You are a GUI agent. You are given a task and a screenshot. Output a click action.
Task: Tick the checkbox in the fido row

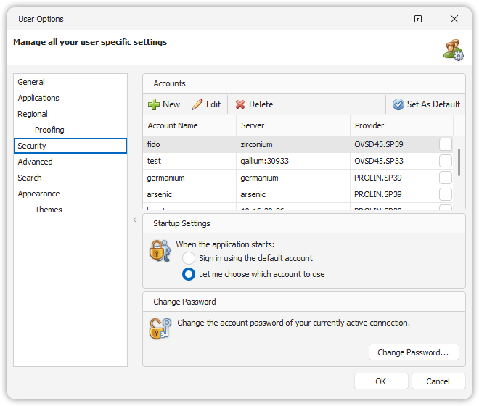click(x=446, y=144)
